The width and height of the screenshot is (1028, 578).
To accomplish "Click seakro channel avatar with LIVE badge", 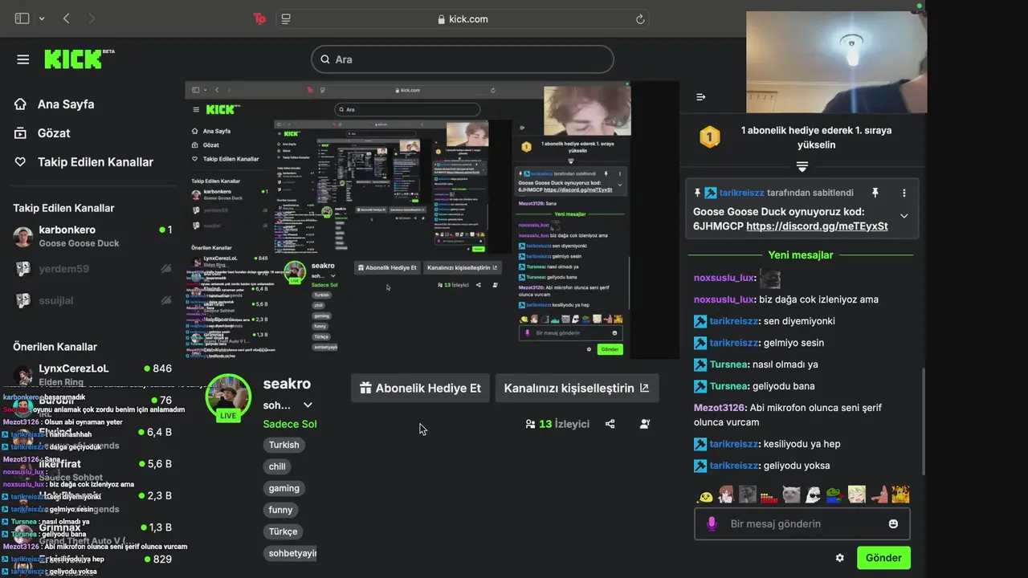I will tap(228, 397).
